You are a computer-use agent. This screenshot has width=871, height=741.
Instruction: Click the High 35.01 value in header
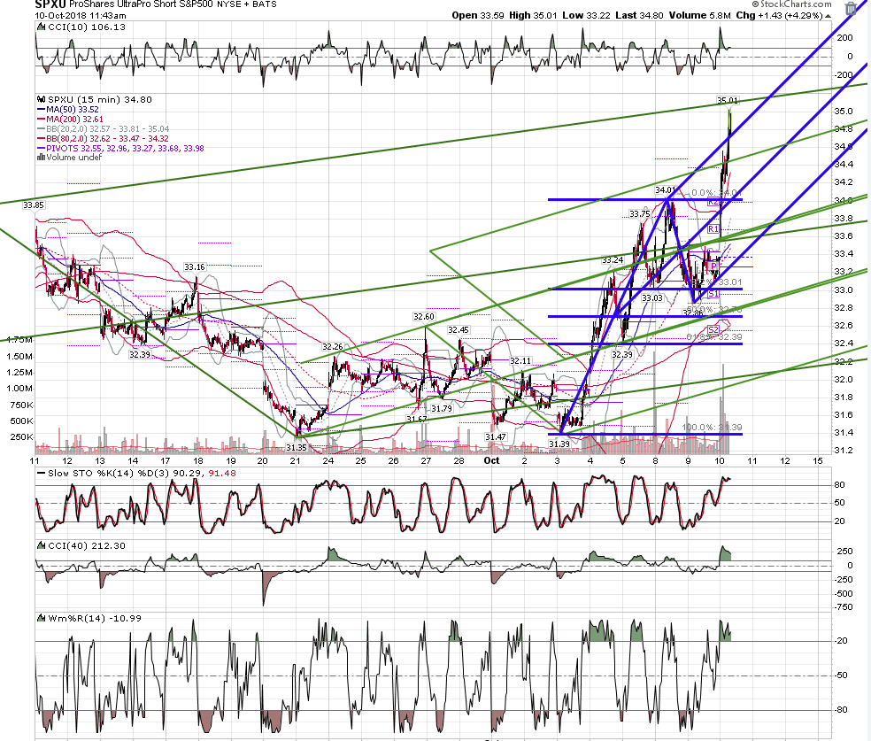533,15
